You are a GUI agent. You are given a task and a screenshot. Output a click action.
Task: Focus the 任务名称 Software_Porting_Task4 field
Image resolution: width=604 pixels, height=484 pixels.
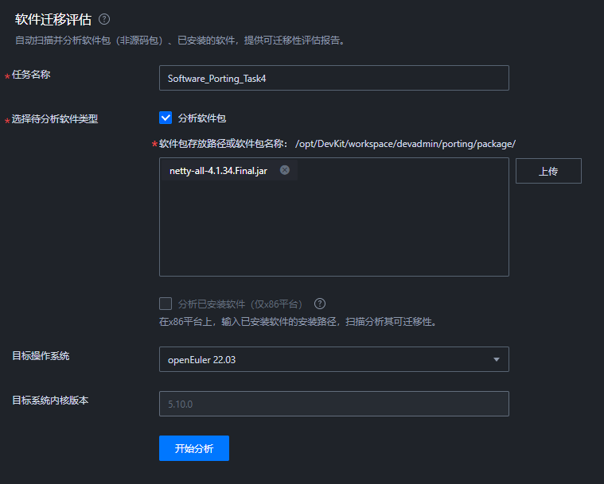334,78
